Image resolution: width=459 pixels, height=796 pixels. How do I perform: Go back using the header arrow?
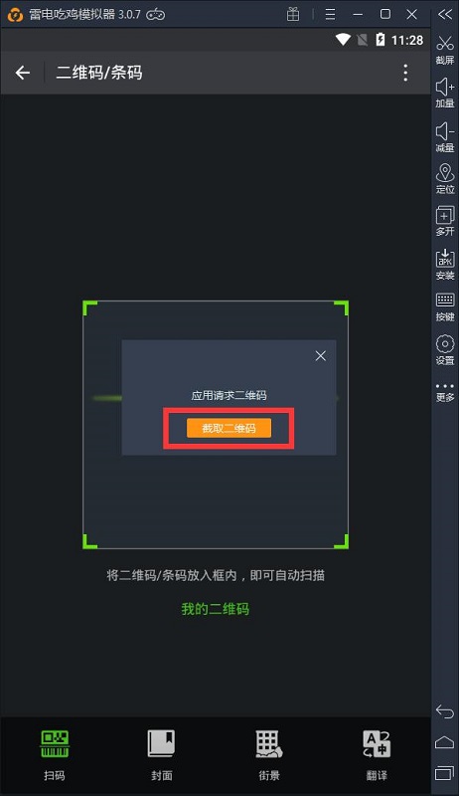[x=23, y=73]
